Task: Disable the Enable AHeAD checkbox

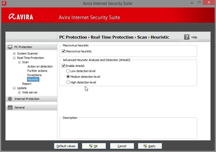Action: [x=64, y=66]
